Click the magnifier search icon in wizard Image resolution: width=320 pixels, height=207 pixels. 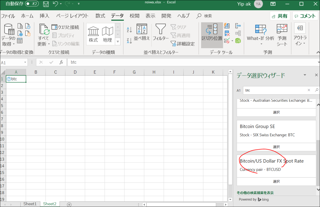click(317, 90)
